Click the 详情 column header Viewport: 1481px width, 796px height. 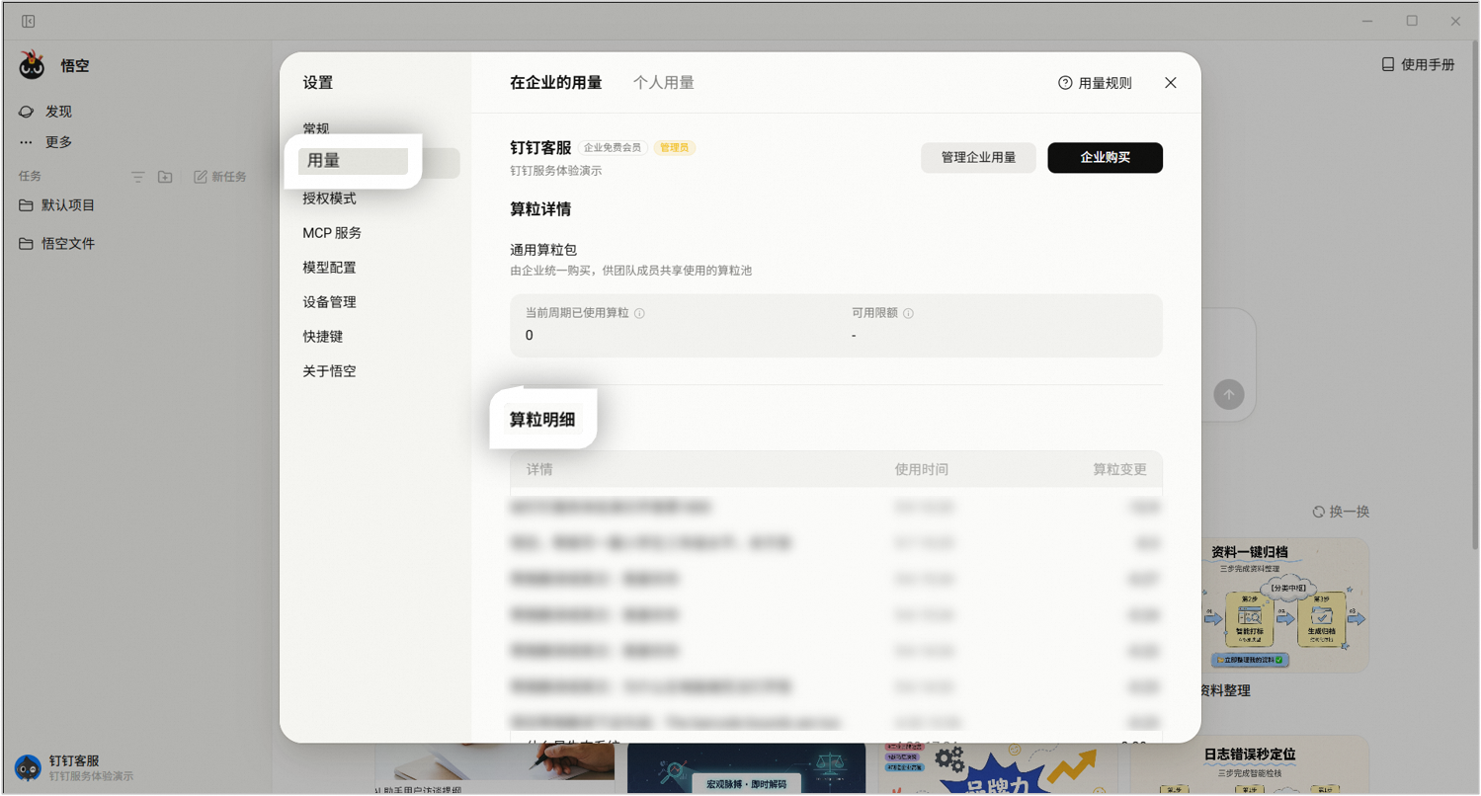(x=539, y=470)
